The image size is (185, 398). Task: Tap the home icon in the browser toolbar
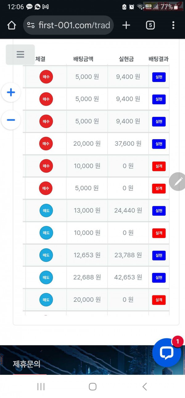[11, 25]
